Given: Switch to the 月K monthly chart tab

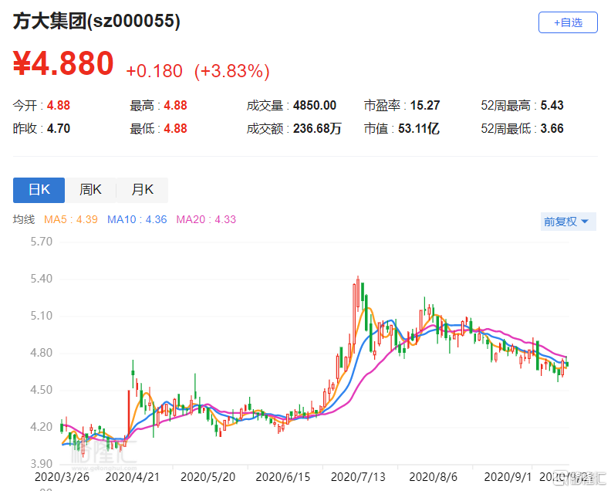Looking at the screenshot, I should (142, 190).
